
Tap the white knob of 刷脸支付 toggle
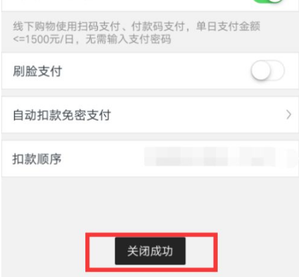(x=261, y=70)
